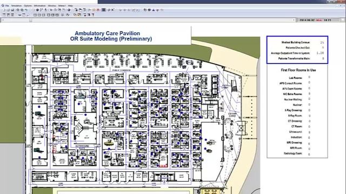Click the New model toolbar icon

pos(4,10)
